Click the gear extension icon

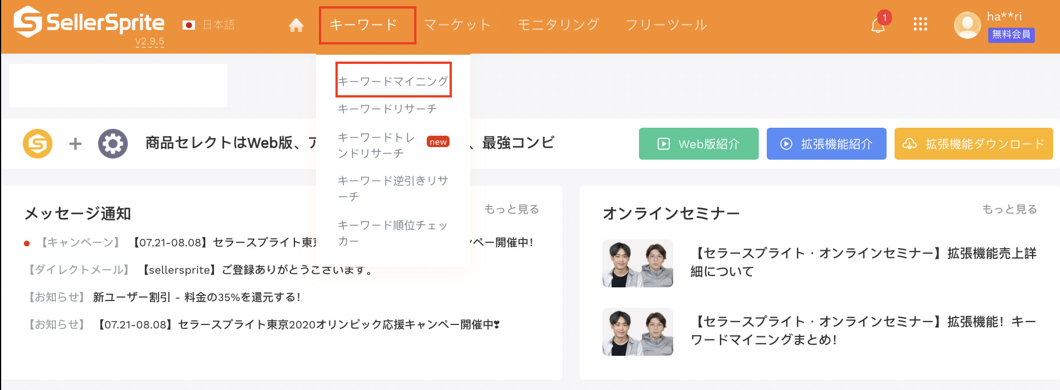[112, 144]
